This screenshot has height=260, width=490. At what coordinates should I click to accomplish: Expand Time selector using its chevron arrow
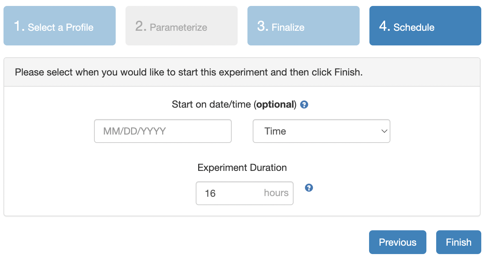384,131
